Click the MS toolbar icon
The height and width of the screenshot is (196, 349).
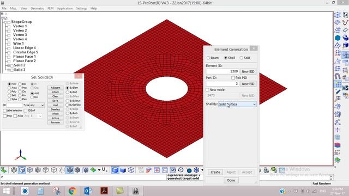(345, 88)
